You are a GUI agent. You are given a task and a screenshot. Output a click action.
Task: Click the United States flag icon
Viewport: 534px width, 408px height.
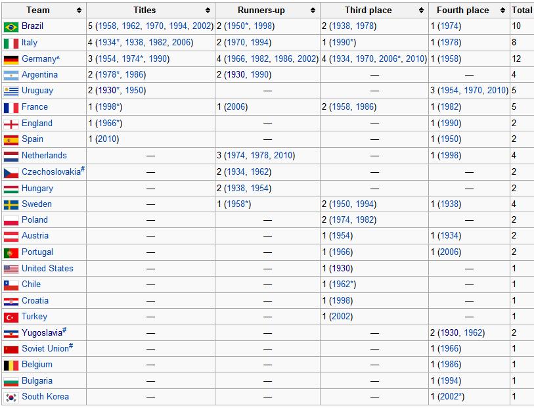click(11, 269)
